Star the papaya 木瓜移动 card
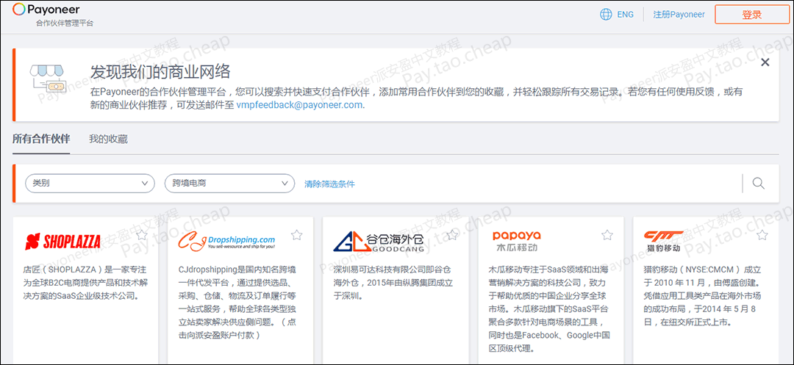Image resolution: width=794 pixels, height=365 pixels. point(607,234)
